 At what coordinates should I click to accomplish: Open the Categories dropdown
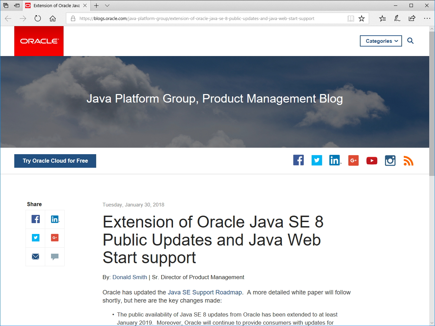(x=381, y=41)
